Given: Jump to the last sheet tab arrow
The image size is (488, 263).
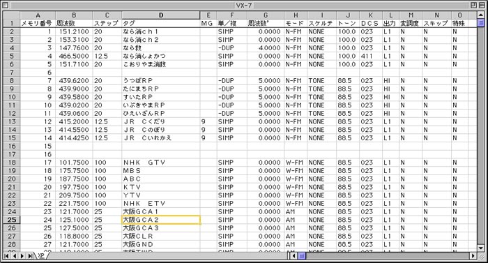Looking at the screenshot, I should (30, 256).
